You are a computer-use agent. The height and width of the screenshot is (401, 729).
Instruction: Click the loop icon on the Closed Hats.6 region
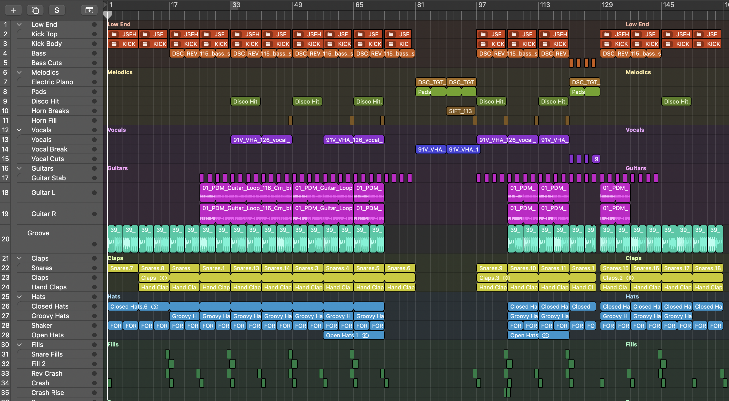[154, 307]
